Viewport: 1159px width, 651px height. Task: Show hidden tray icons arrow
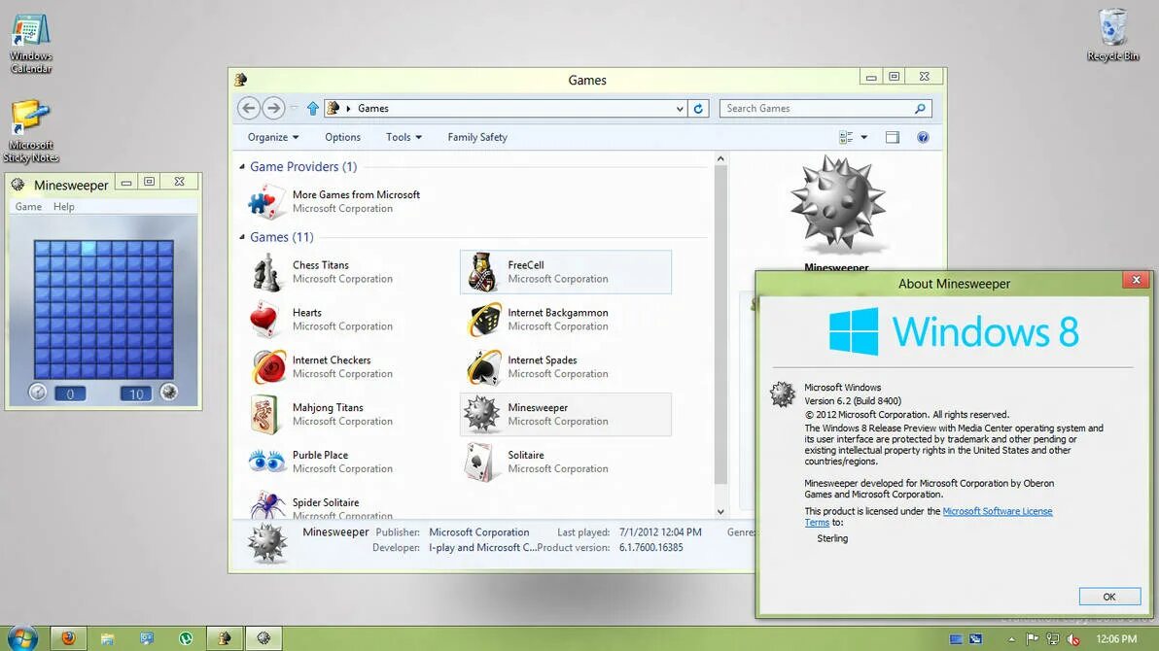pos(1011,639)
